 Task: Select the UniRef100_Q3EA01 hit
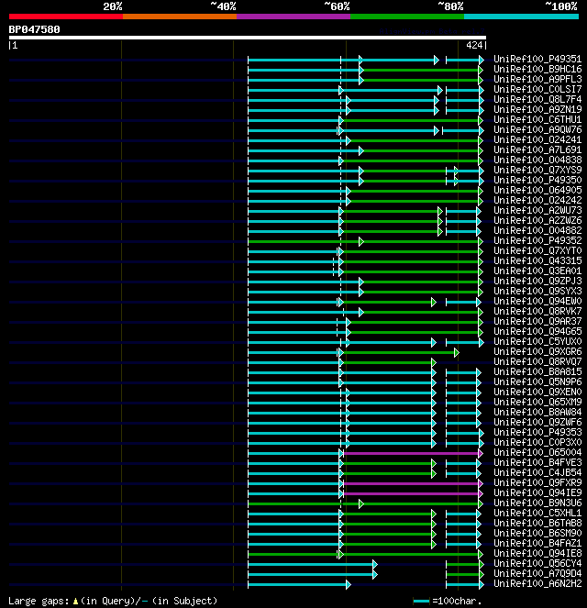pos(537,271)
